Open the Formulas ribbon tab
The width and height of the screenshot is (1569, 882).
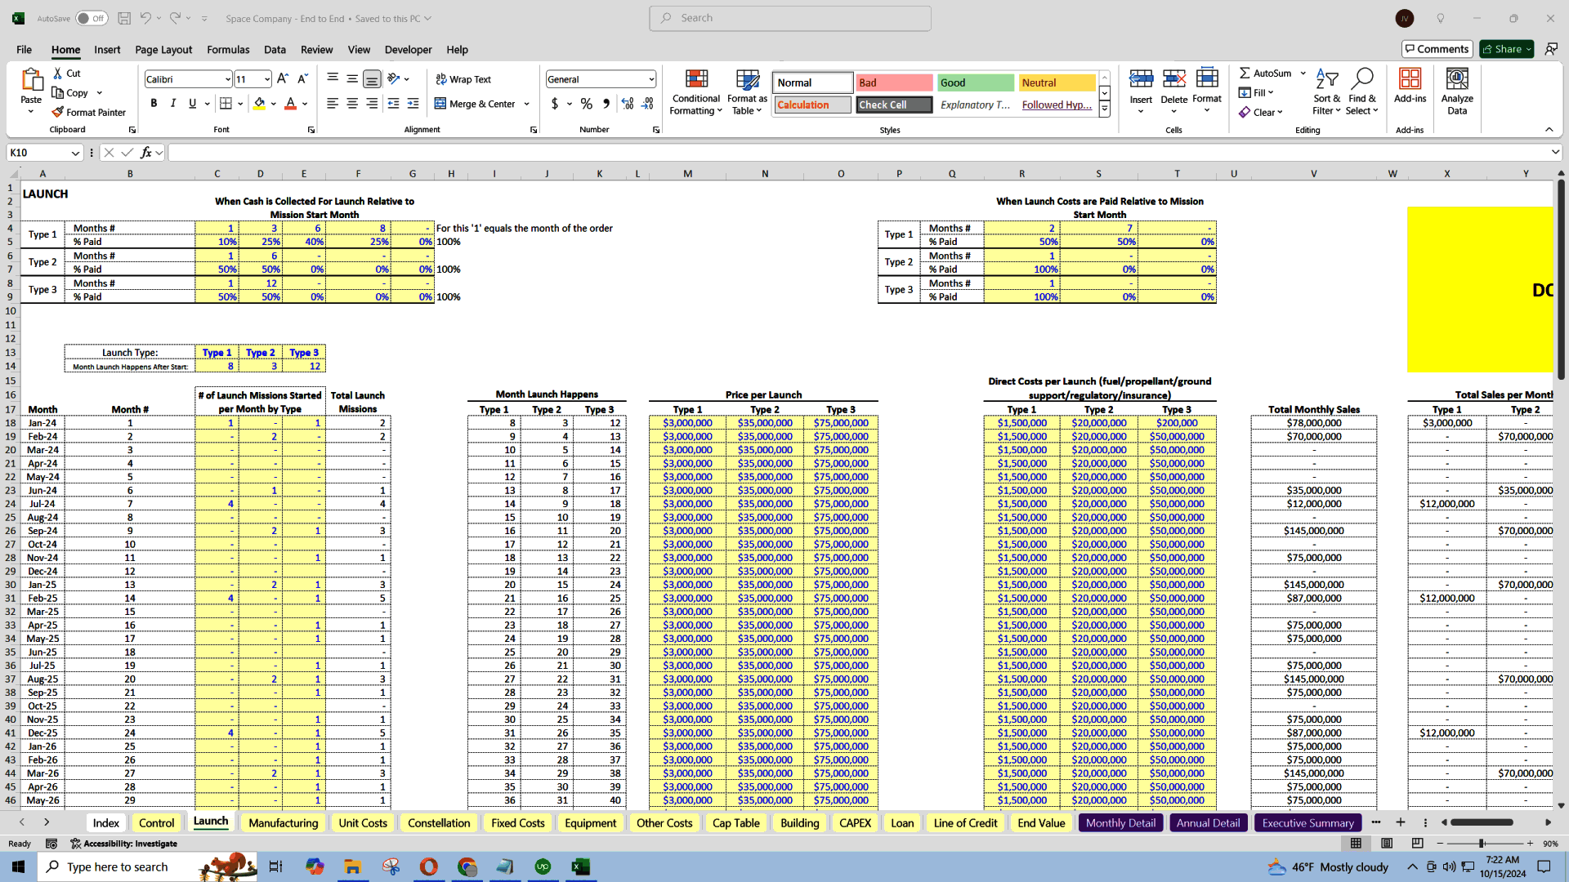(228, 50)
